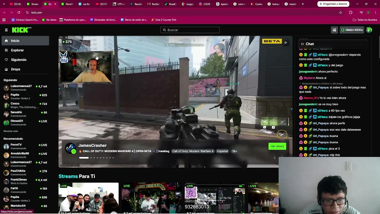Image resolution: width=380 pixels, height=214 pixels.
Task: Open the Chrome apps grid icon
Action: (x=4, y=20)
